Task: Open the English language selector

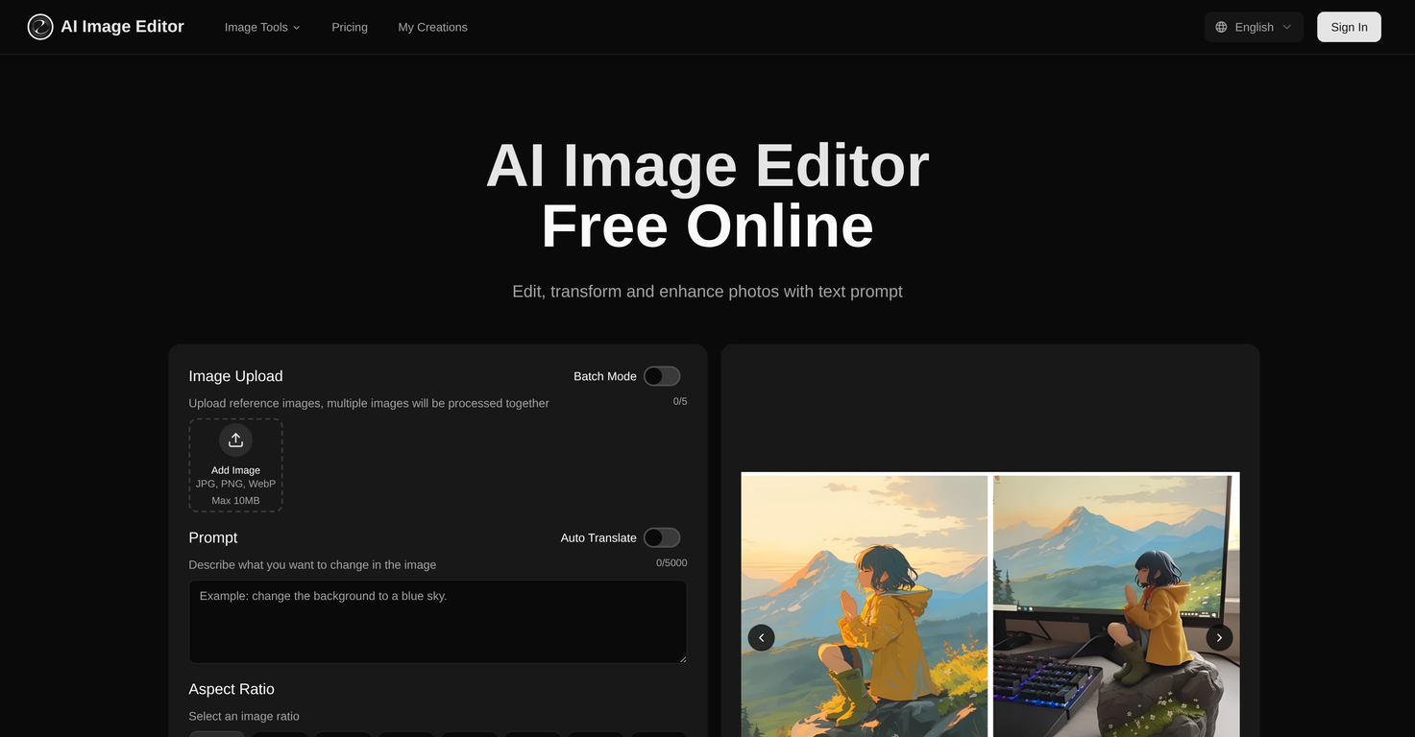Action: (x=1253, y=26)
